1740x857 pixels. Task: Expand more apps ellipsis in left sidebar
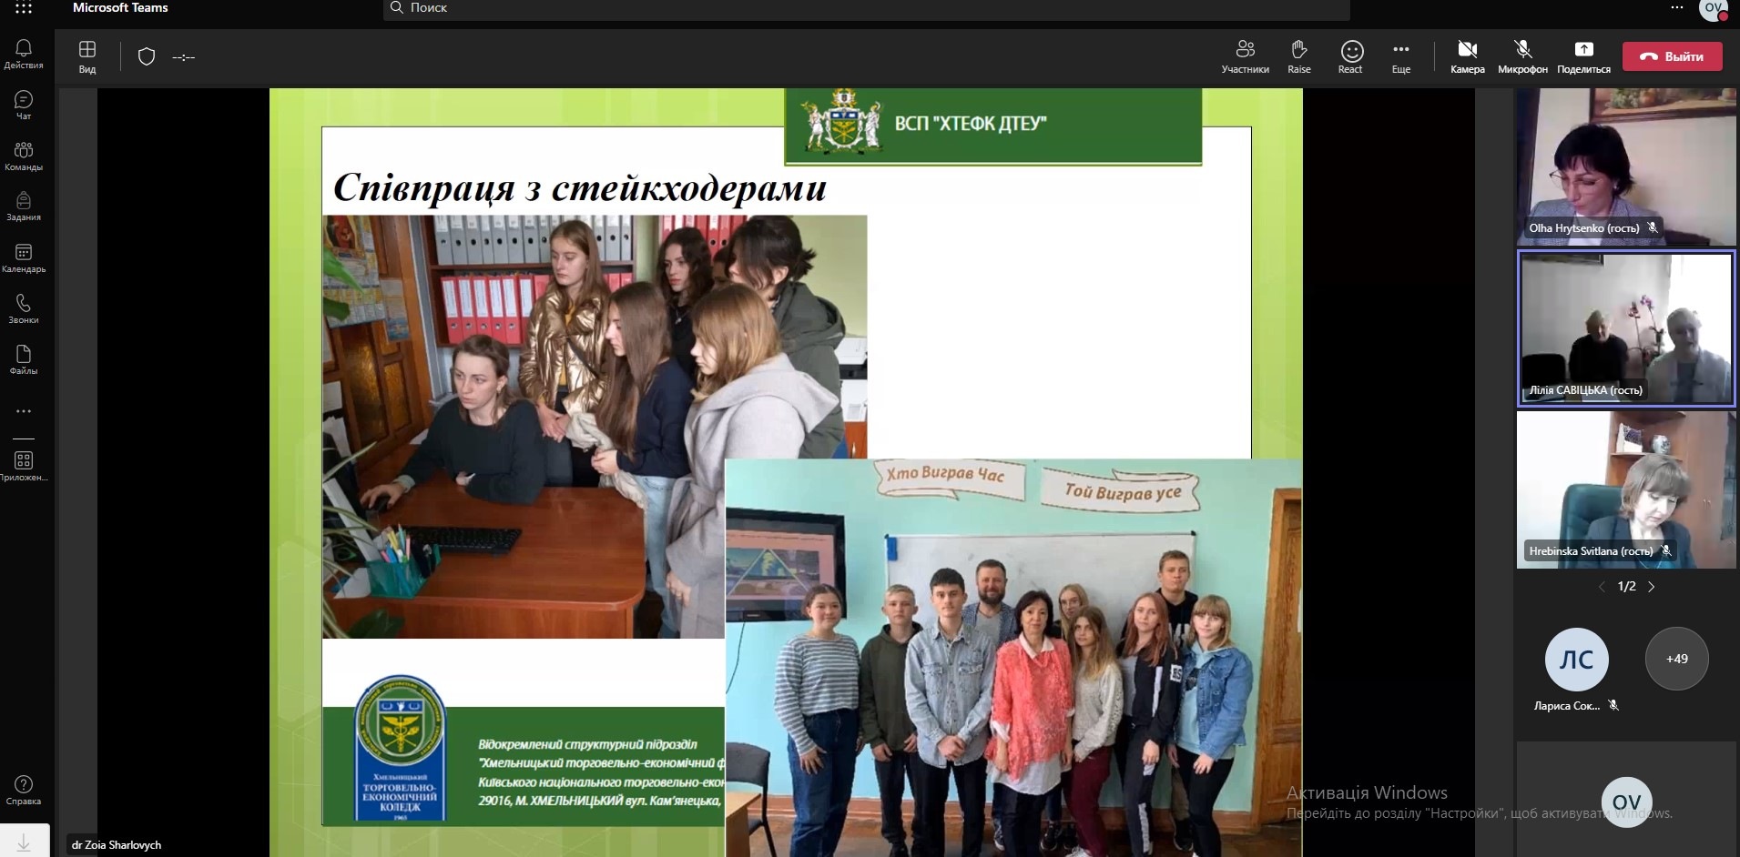(x=24, y=411)
